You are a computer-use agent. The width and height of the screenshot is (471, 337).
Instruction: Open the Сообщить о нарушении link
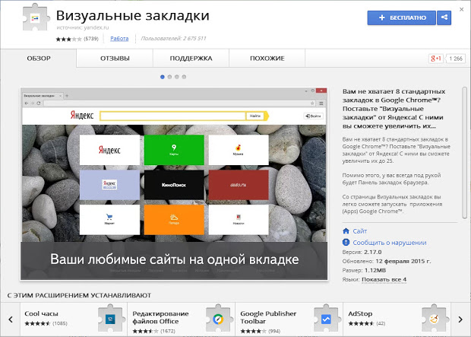pyautogui.click(x=390, y=243)
